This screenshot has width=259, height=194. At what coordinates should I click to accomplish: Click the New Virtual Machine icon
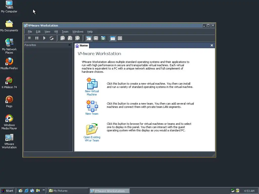[x=92, y=83]
